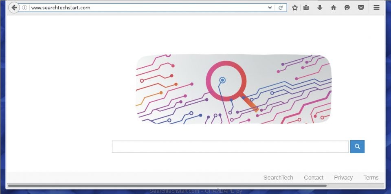Viewport: 391px width, 194px height.
Task: Bookmark this page with the star icon
Action: click(x=295, y=8)
